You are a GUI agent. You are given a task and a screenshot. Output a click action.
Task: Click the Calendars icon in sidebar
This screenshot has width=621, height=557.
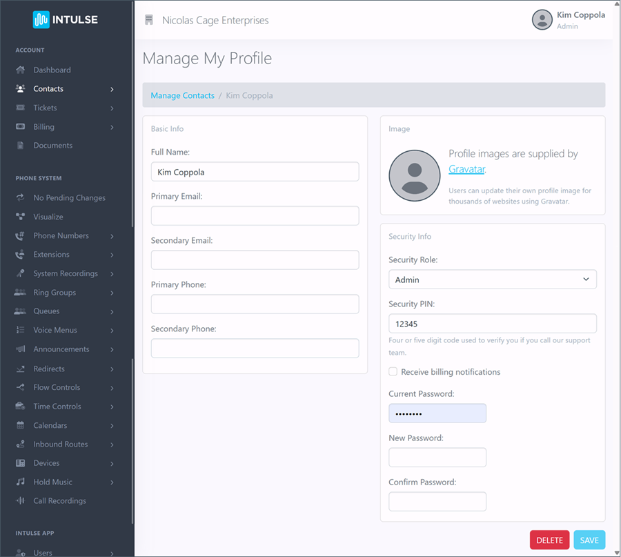click(x=20, y=425)
